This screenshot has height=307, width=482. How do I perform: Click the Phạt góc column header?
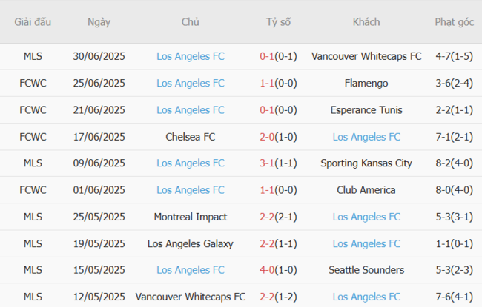click(454, 22)
